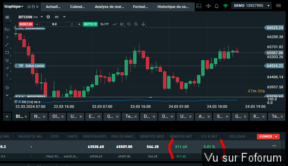This screenshot has width=288, height=166.
Task: Open the H1 timeframe dropdown
Action: coord(60,17)
